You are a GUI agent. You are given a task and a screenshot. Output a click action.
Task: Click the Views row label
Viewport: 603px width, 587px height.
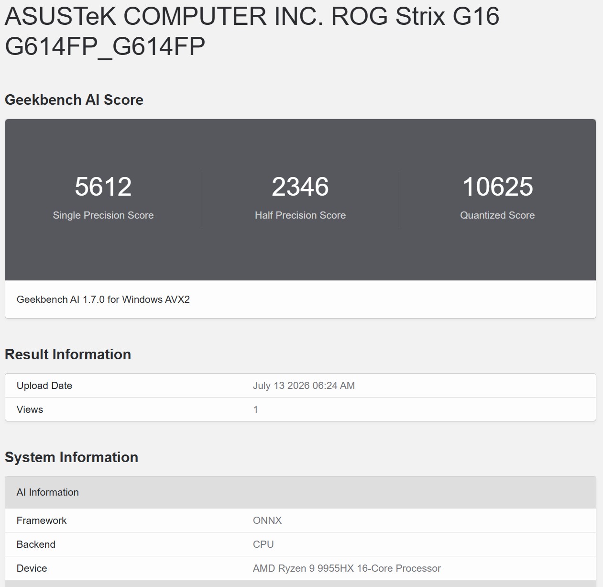tap(30, 410)
